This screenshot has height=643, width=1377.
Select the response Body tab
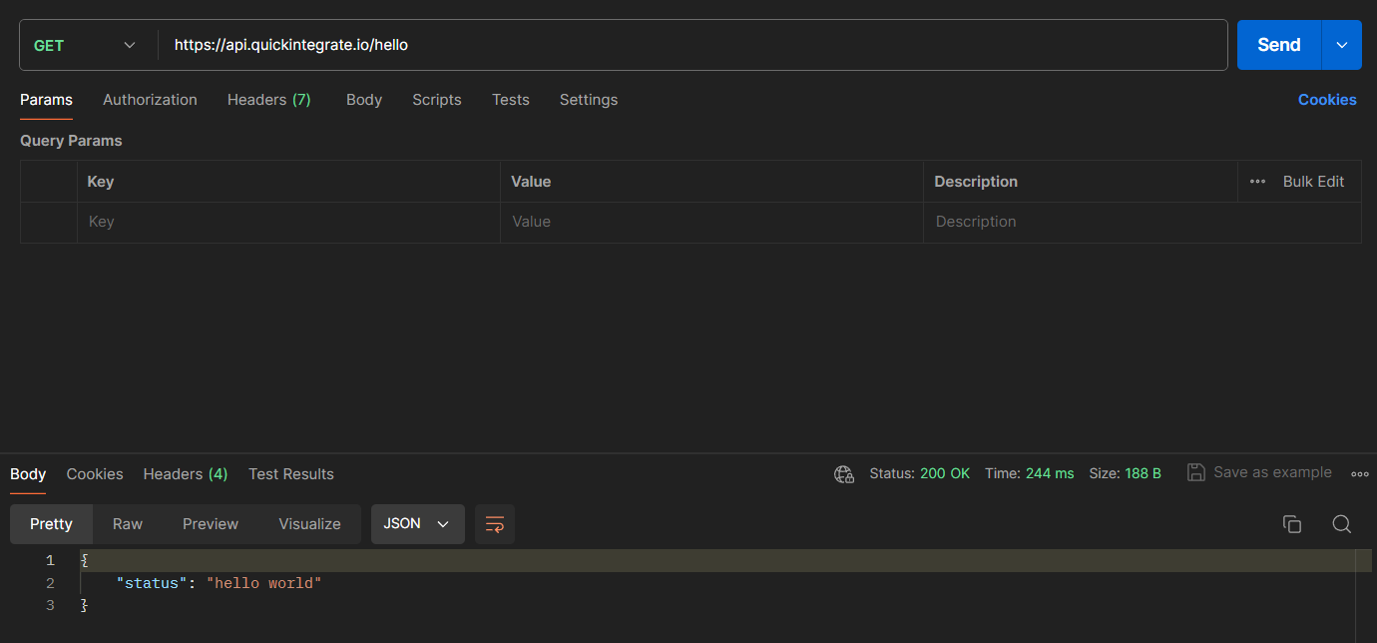[28, 474]
